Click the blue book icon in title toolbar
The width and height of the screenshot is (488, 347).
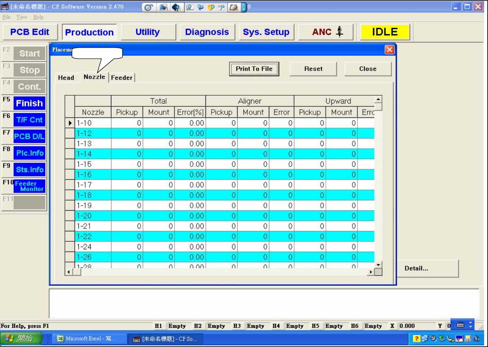pyautogui.click(x=176, y=7)
